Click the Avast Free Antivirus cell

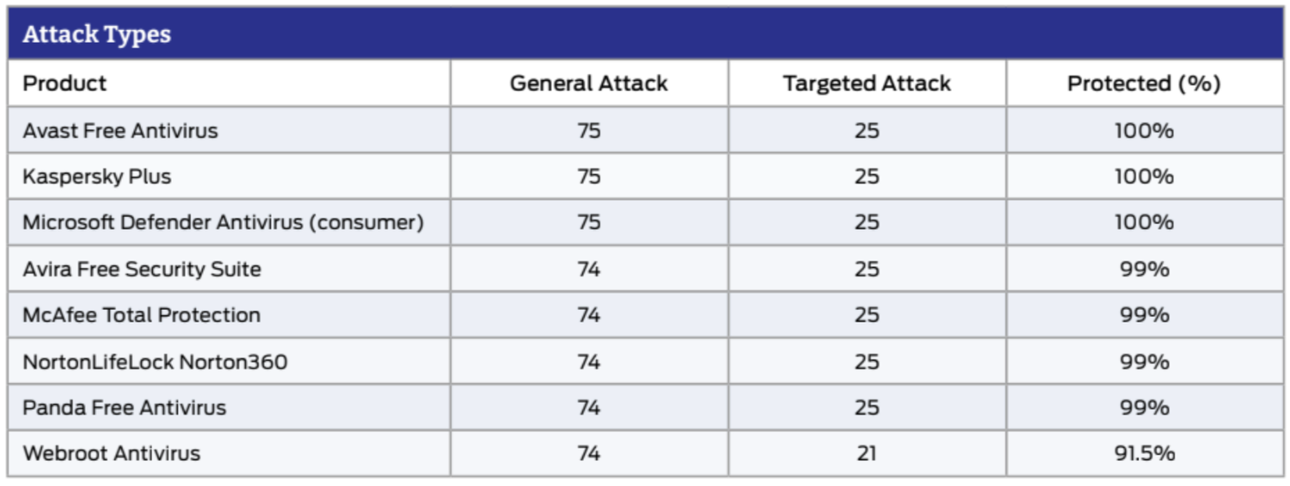click(x=120, y=131)
